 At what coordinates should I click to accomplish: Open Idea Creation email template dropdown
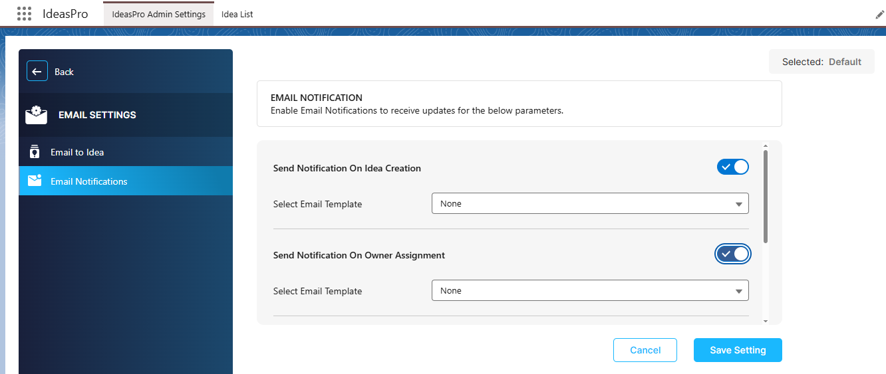click(x=590, y=203)
